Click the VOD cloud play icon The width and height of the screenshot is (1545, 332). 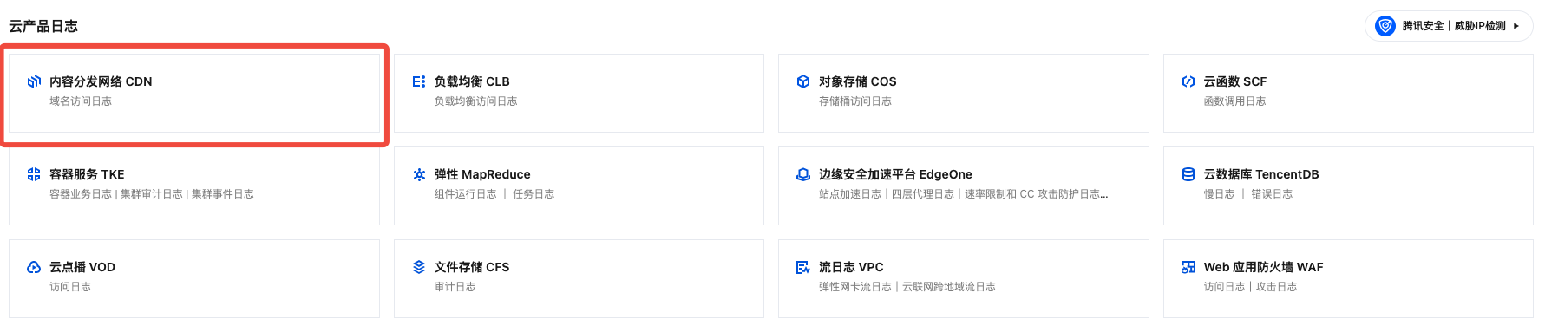[34, 267]
